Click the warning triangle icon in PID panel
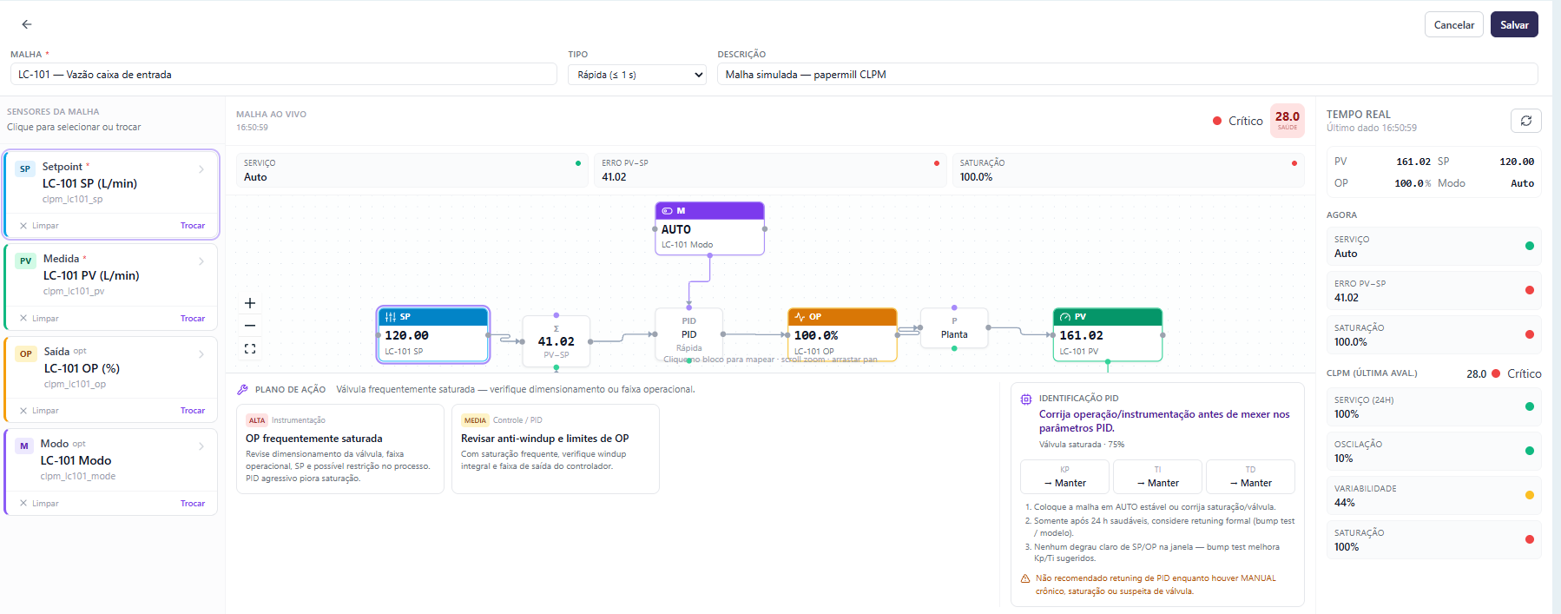This screenshot has width=1561, height=614. tap(1025, 578)
